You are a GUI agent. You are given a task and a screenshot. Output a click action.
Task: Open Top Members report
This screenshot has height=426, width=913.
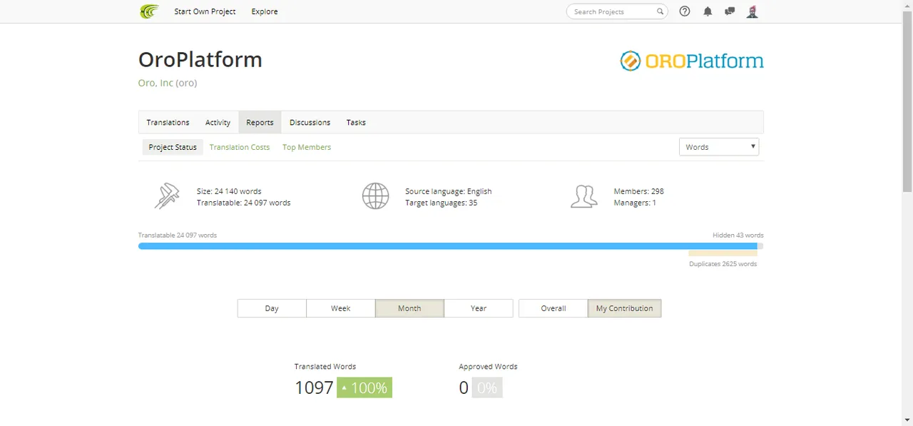point(307,147)
